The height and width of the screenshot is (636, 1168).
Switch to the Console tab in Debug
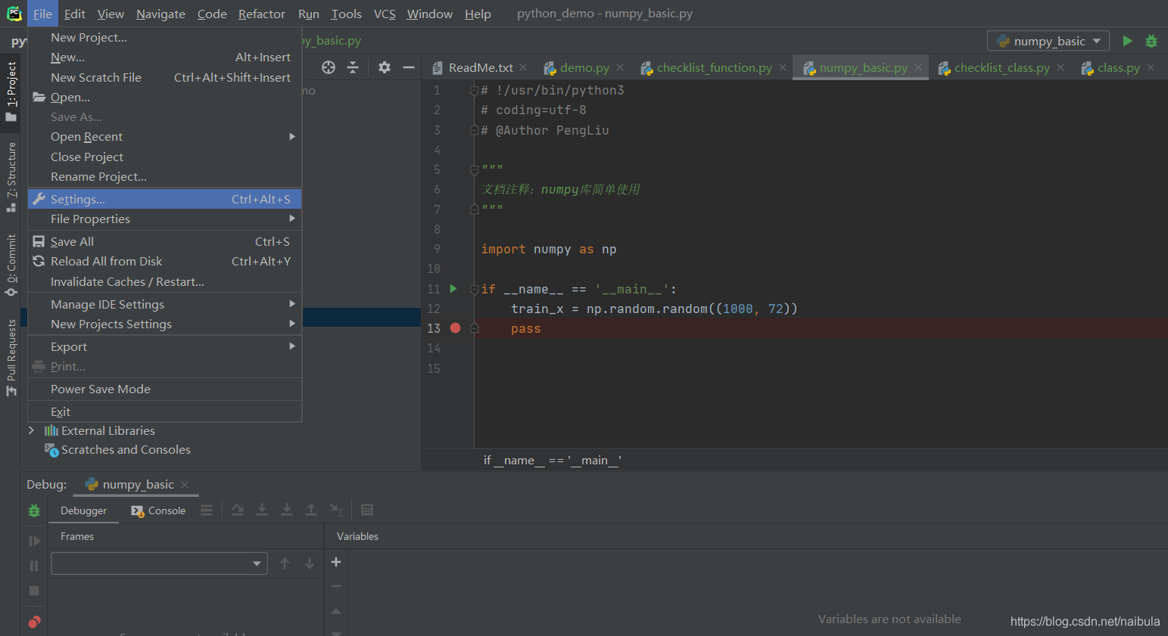click(x=158, y=510)
